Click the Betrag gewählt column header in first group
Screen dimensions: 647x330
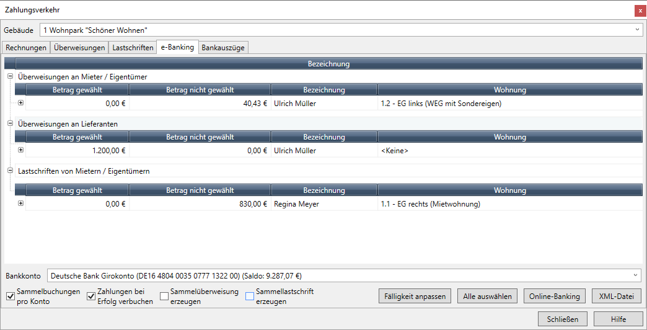(77, 90)
